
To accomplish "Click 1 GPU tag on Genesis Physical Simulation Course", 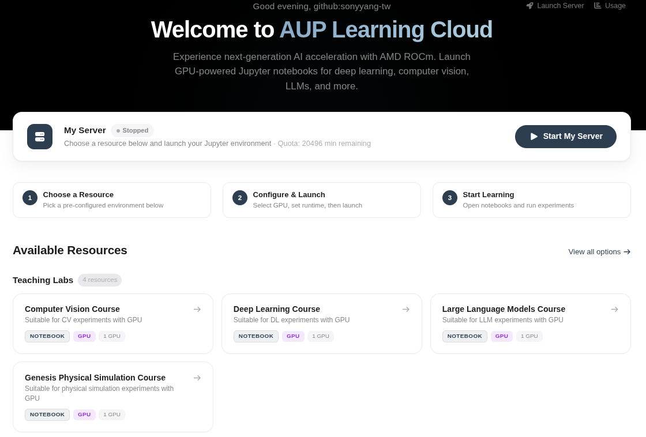I will 112,415.
